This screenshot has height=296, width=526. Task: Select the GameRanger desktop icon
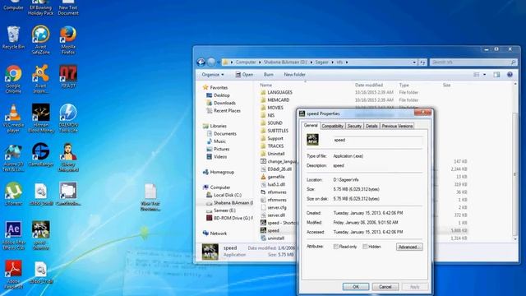[x=41, y=155]
